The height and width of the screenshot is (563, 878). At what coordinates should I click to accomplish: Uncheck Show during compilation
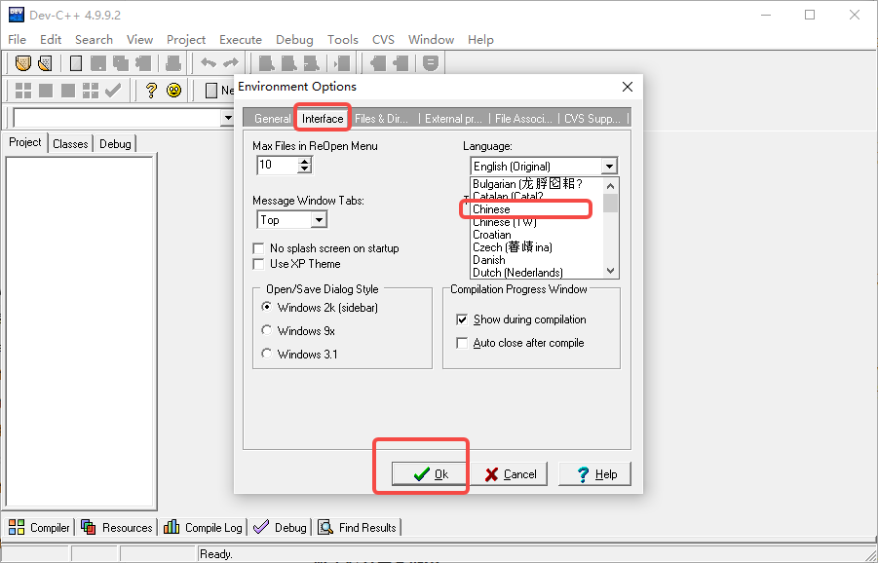pos(462,319)
